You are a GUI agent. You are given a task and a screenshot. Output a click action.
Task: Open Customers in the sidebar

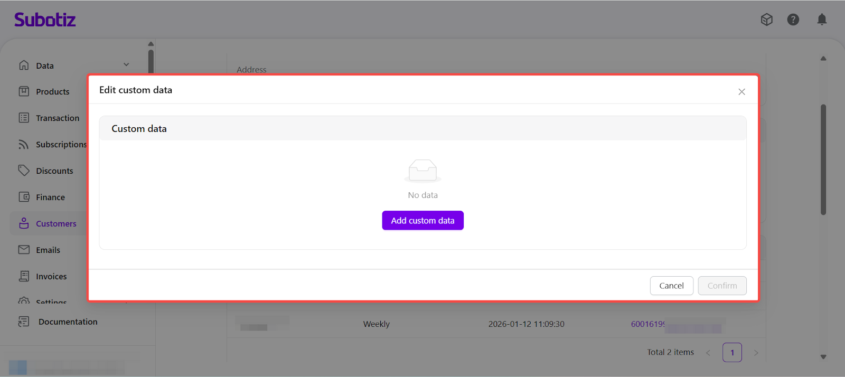[x=55, y=224]
